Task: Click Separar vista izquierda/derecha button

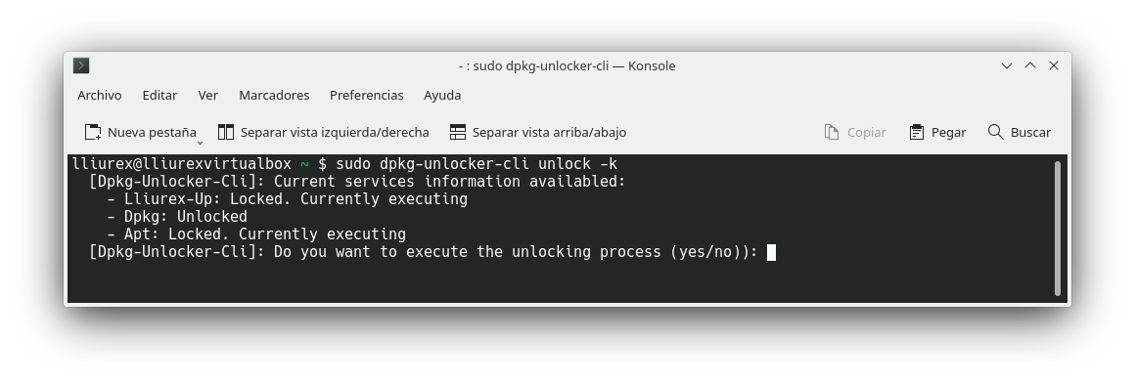Action: point(324,132)
